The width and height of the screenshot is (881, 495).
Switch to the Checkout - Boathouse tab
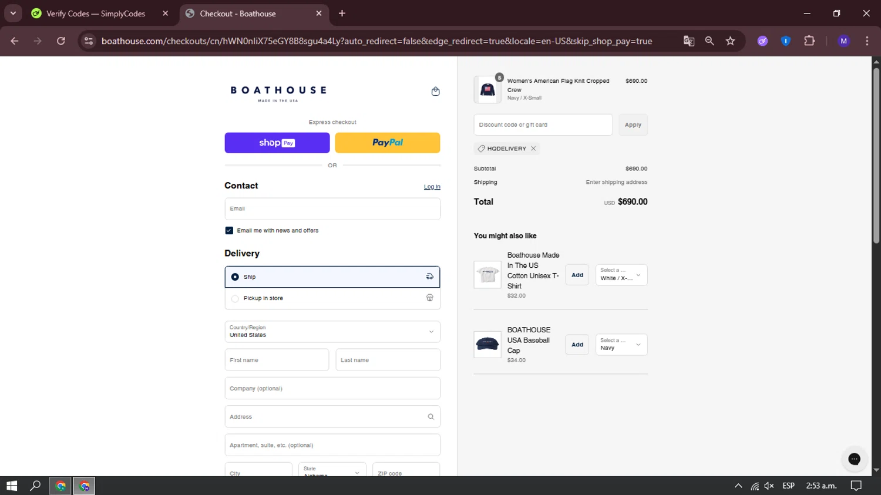click(253, 14)
